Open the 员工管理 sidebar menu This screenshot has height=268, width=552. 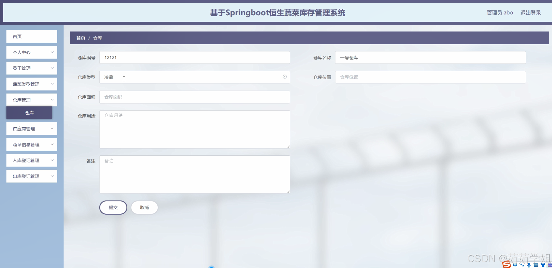click(32, 68)
